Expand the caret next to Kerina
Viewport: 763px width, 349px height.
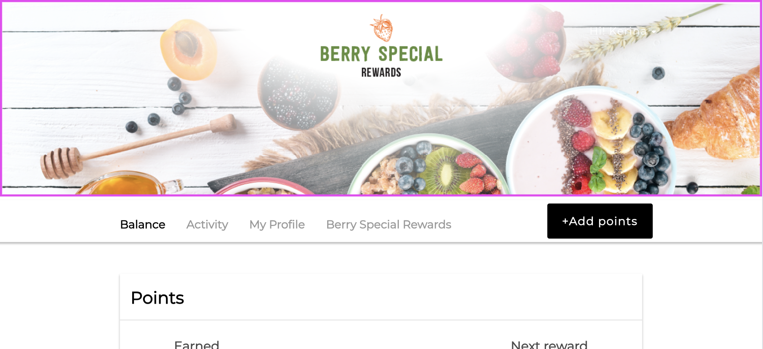point(653,32)
